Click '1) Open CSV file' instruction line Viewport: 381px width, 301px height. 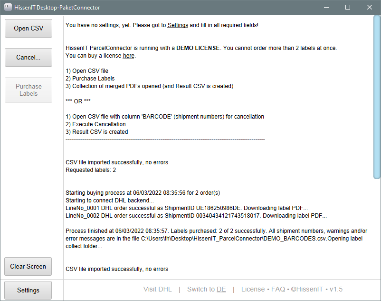[87, 71]
